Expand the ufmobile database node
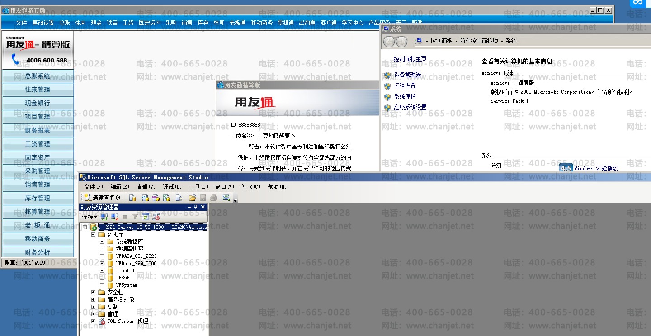 (102, 270)
